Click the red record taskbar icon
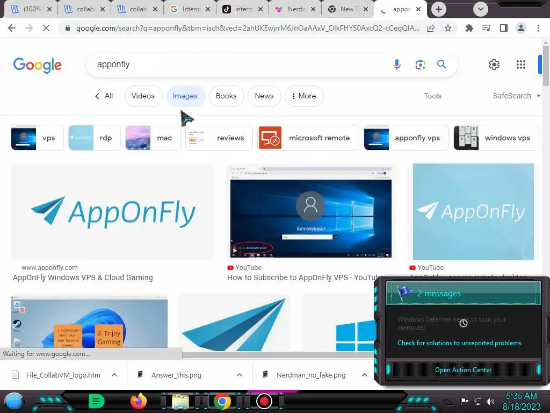 point(264,401)
